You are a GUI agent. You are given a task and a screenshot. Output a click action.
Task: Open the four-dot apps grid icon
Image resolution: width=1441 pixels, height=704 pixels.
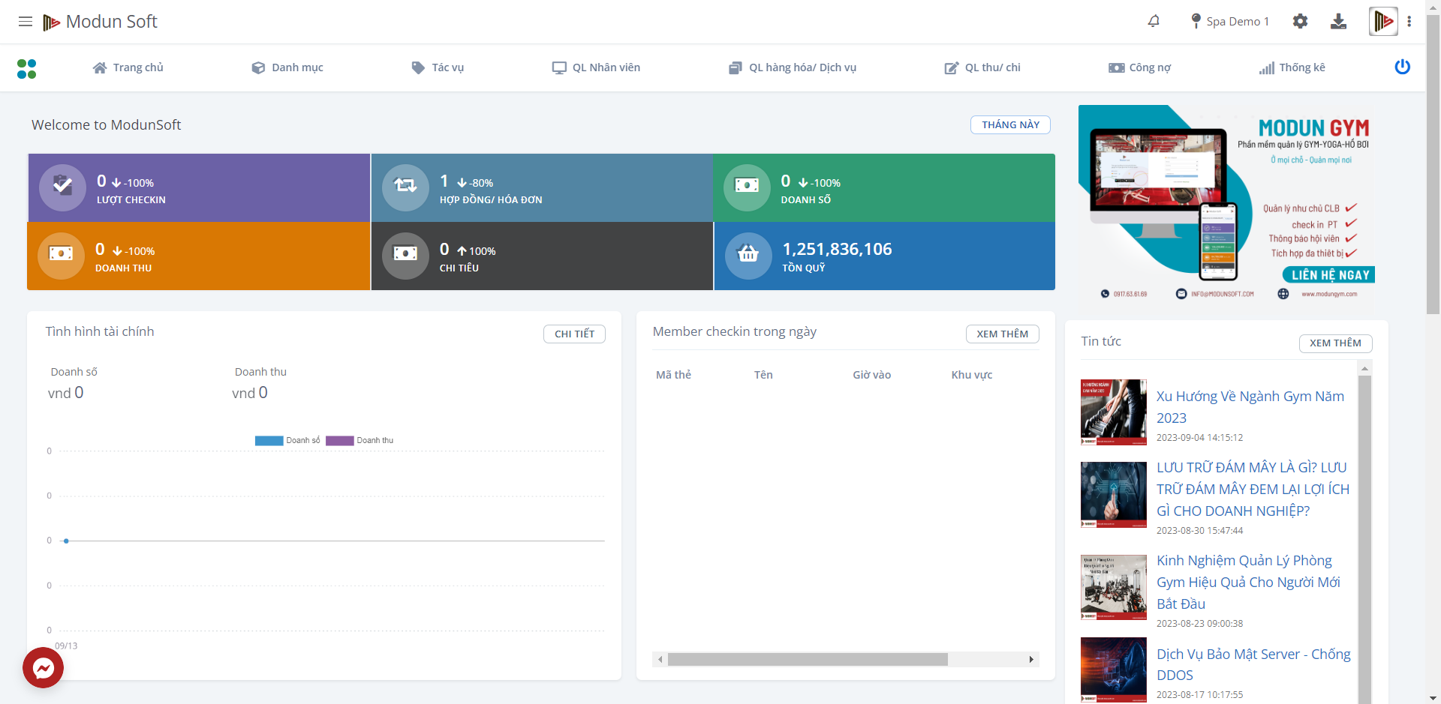[x=27, y=69]
